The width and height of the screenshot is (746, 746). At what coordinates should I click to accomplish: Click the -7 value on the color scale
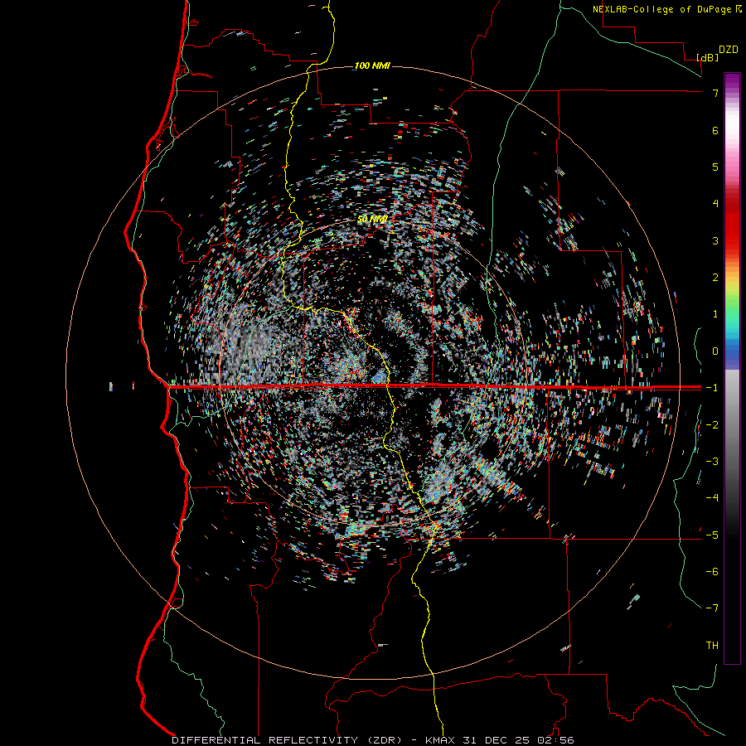pyautogui.click(x=712, y=608)
